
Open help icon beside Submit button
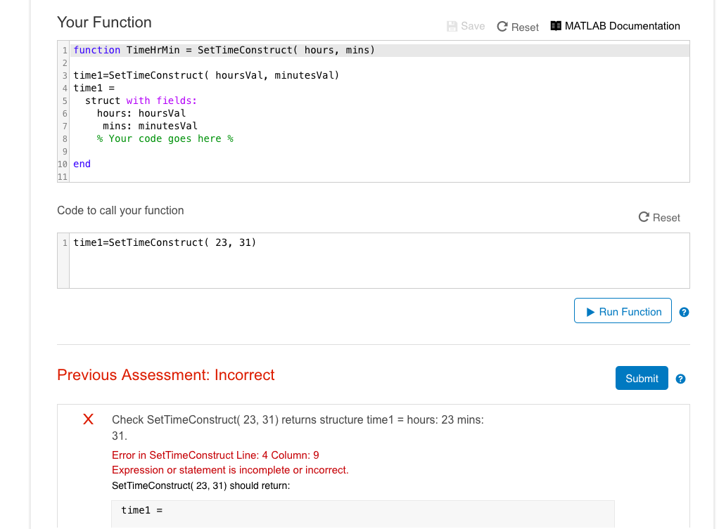click(680, 379)
